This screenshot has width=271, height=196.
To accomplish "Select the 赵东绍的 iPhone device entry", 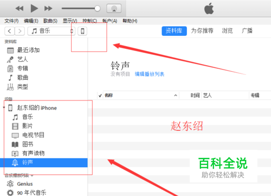I will (37, 108).
